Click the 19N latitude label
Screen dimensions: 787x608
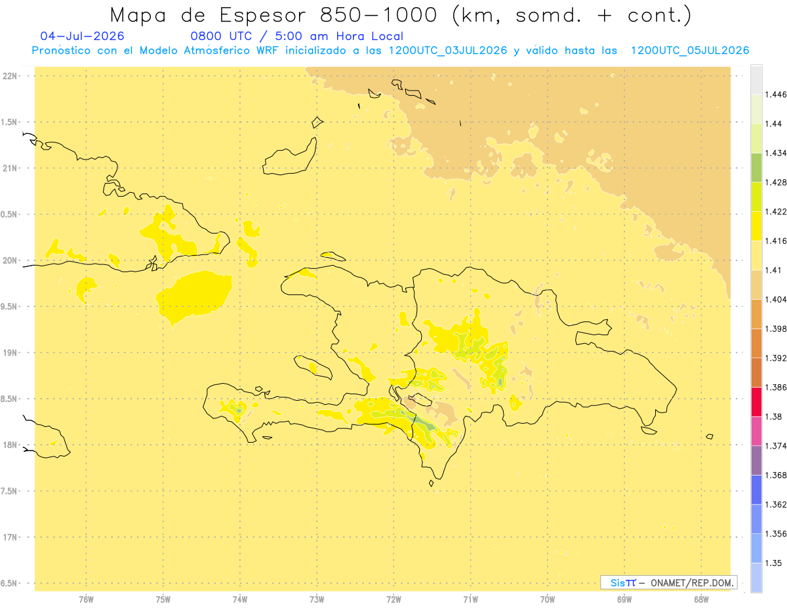point(10,353)
